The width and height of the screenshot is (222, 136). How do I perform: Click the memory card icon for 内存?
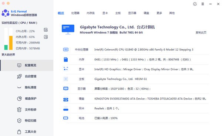point(66,60)
